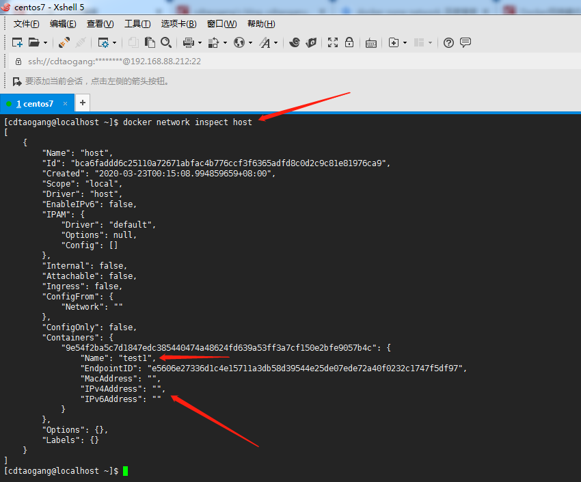Click the "Driver": "host" line
The image size is (581, 482).
click(82, 194)
